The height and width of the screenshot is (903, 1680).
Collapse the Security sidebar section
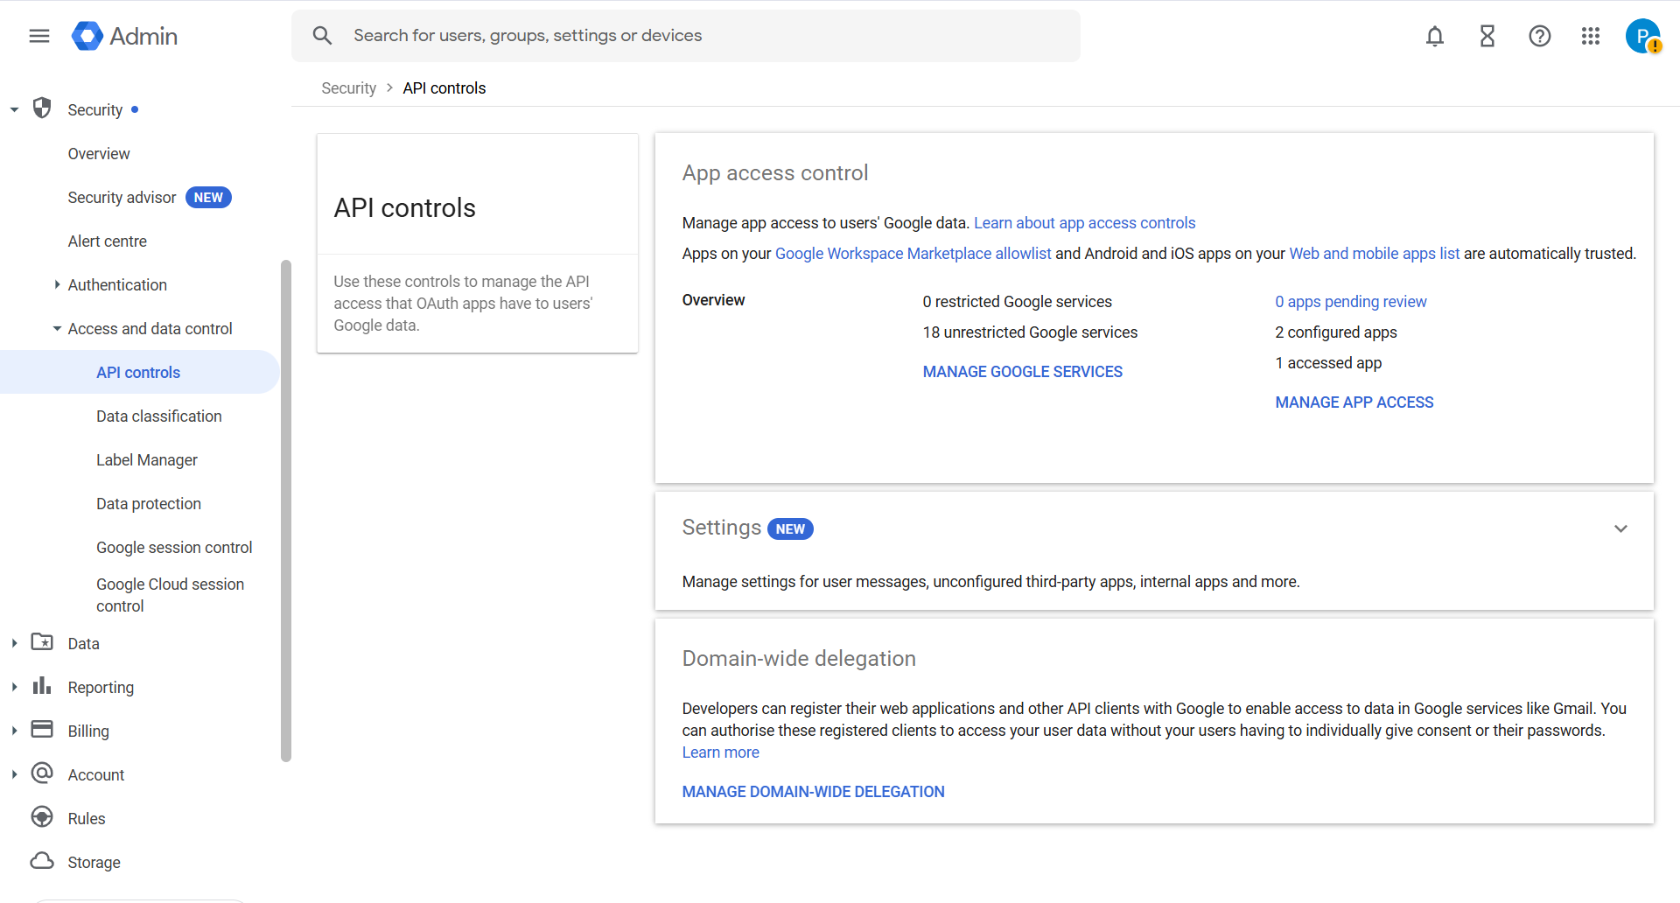(13, 108)
